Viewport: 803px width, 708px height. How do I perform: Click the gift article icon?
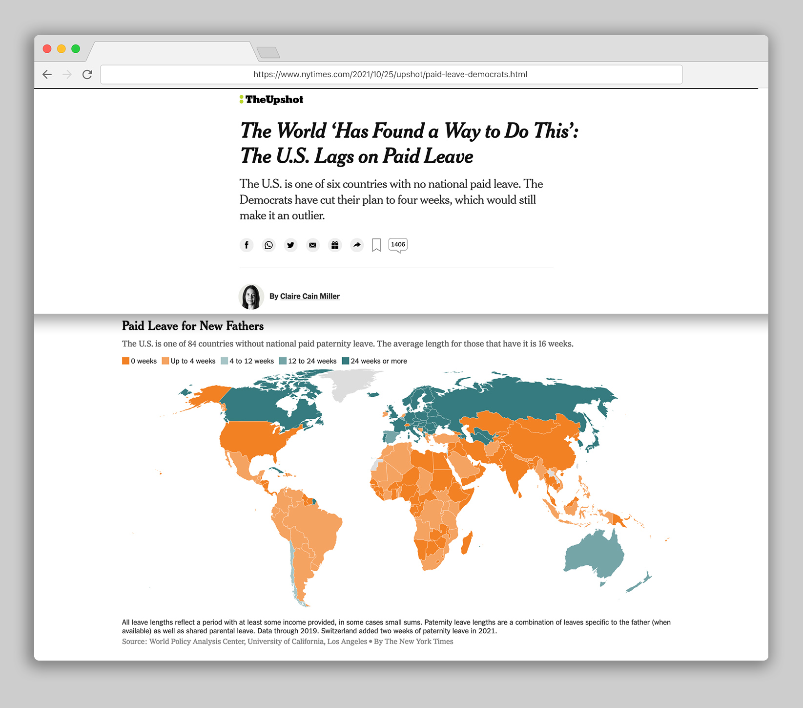[x=335, y=245]
